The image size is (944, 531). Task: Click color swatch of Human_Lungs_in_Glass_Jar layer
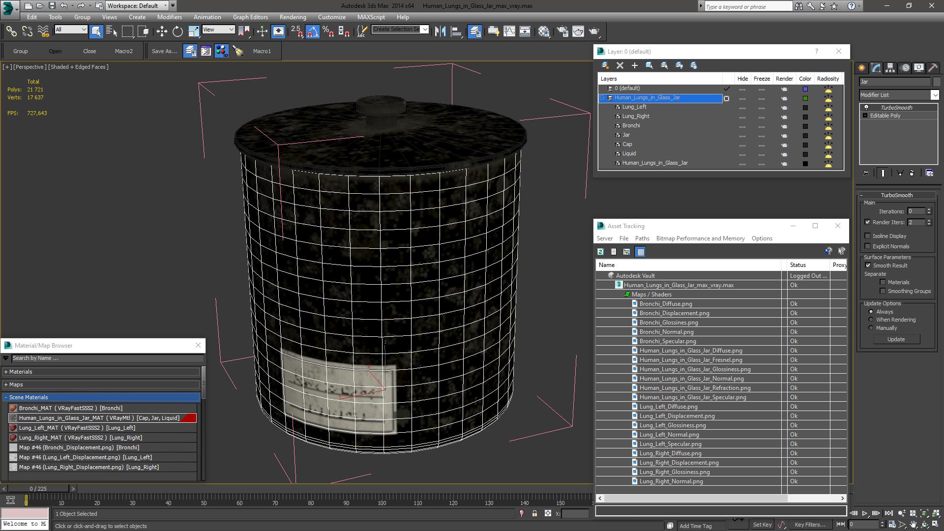pos(805,98)
